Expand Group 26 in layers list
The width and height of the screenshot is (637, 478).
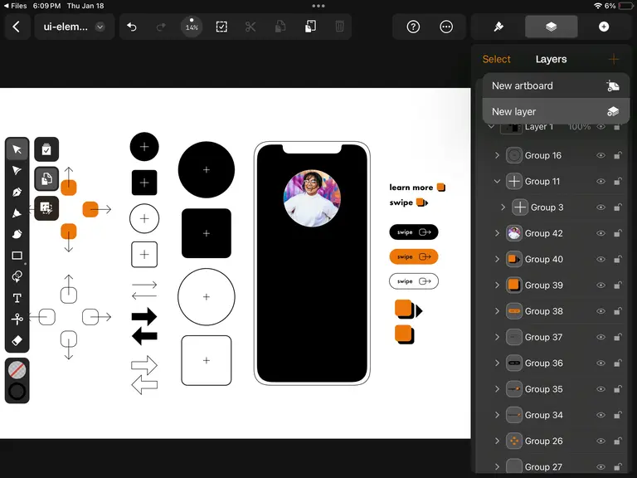(x=497, y=441)
